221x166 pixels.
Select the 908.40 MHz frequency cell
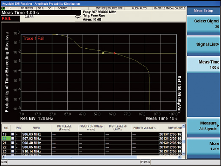point(36,143)
